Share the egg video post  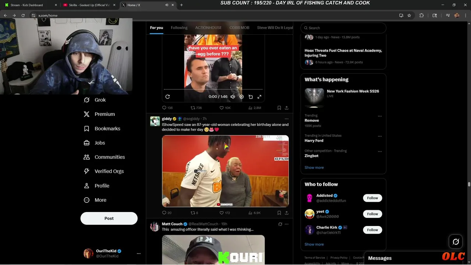tap(287, 108)
